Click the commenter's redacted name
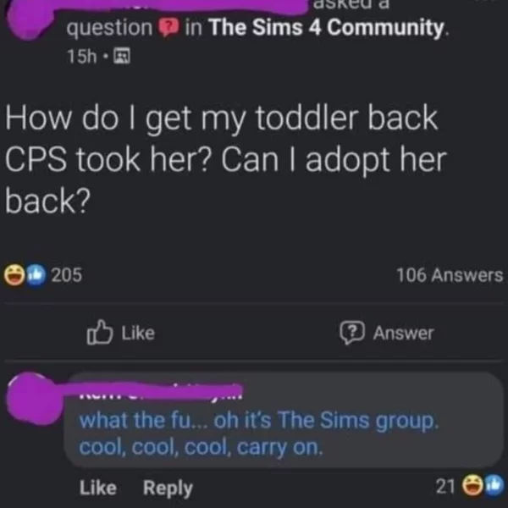 pos(161,391)
